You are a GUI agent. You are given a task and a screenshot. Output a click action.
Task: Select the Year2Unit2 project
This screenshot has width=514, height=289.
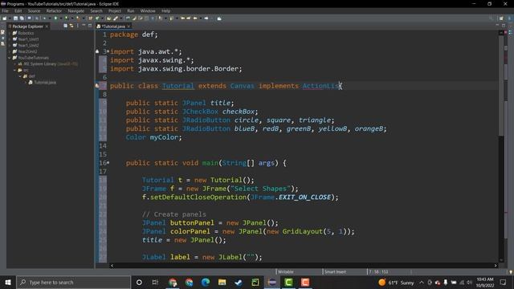tap(27, 51)
